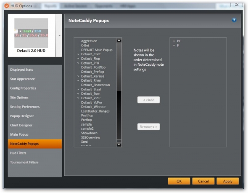Select Default_Reraise entry

coord(92,76)
